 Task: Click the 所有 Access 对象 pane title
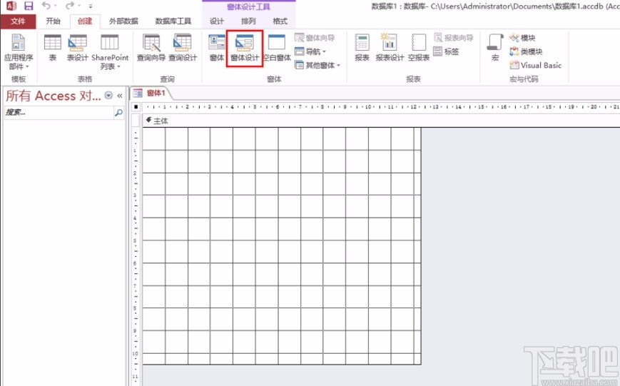(53, 96)
